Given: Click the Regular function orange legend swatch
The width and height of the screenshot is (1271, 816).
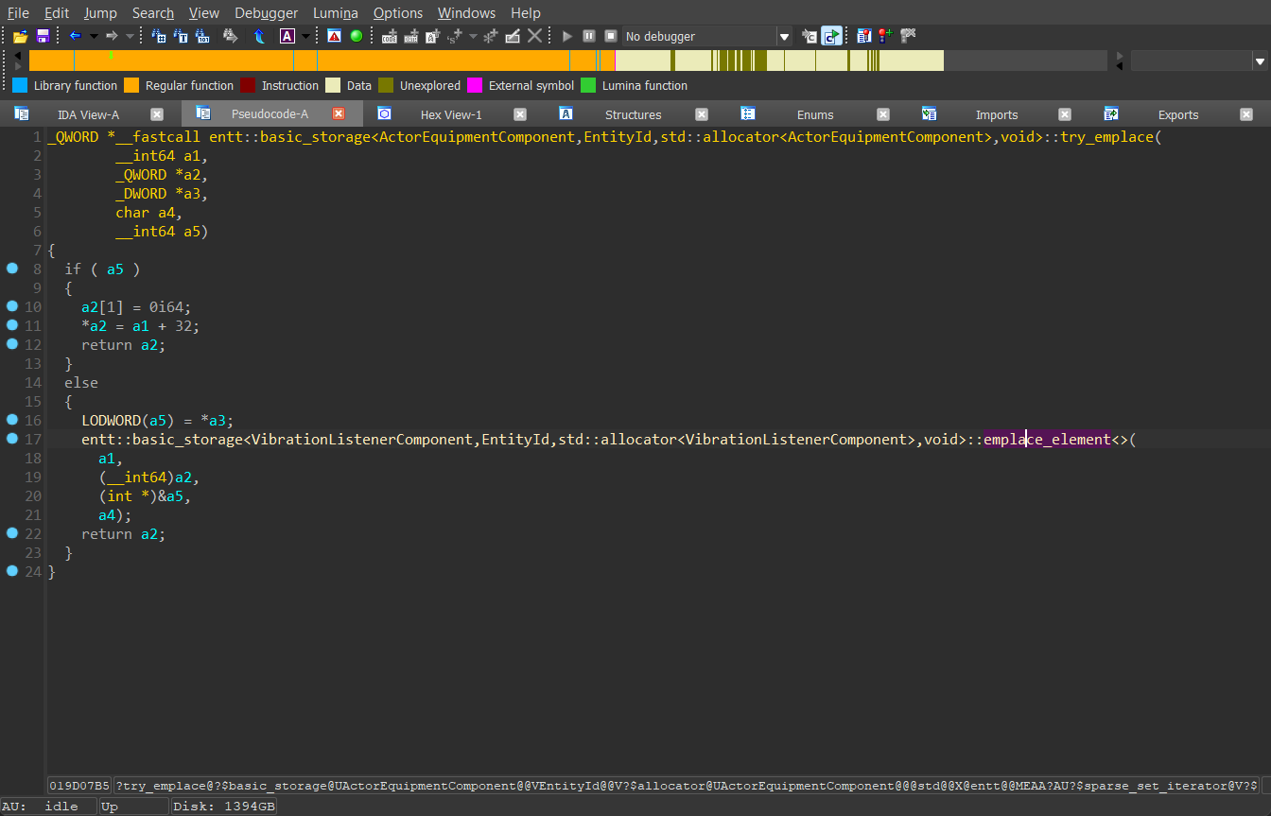Looking at the screenshot, I should pos(131,85).
